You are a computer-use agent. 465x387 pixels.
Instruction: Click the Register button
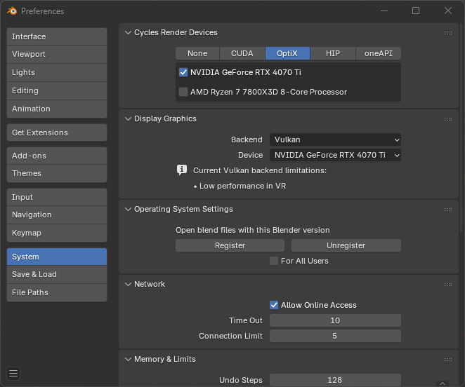click(230, 245)
